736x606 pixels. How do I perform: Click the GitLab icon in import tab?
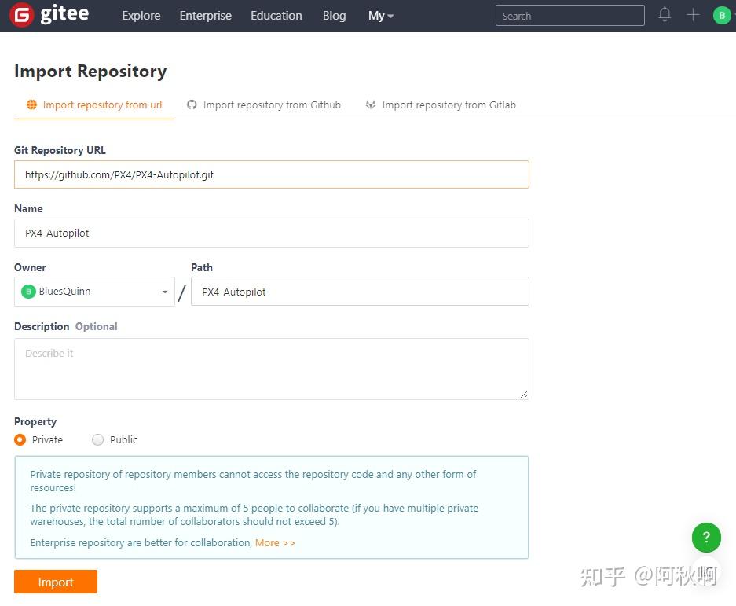click(x=371, y=105)
